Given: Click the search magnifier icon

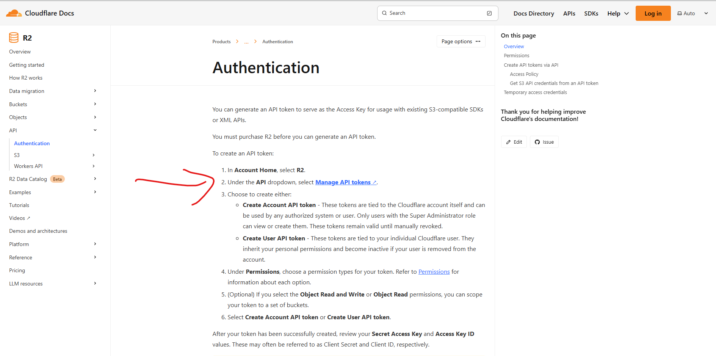Looking at the screenshot, I should coord(384,13).
